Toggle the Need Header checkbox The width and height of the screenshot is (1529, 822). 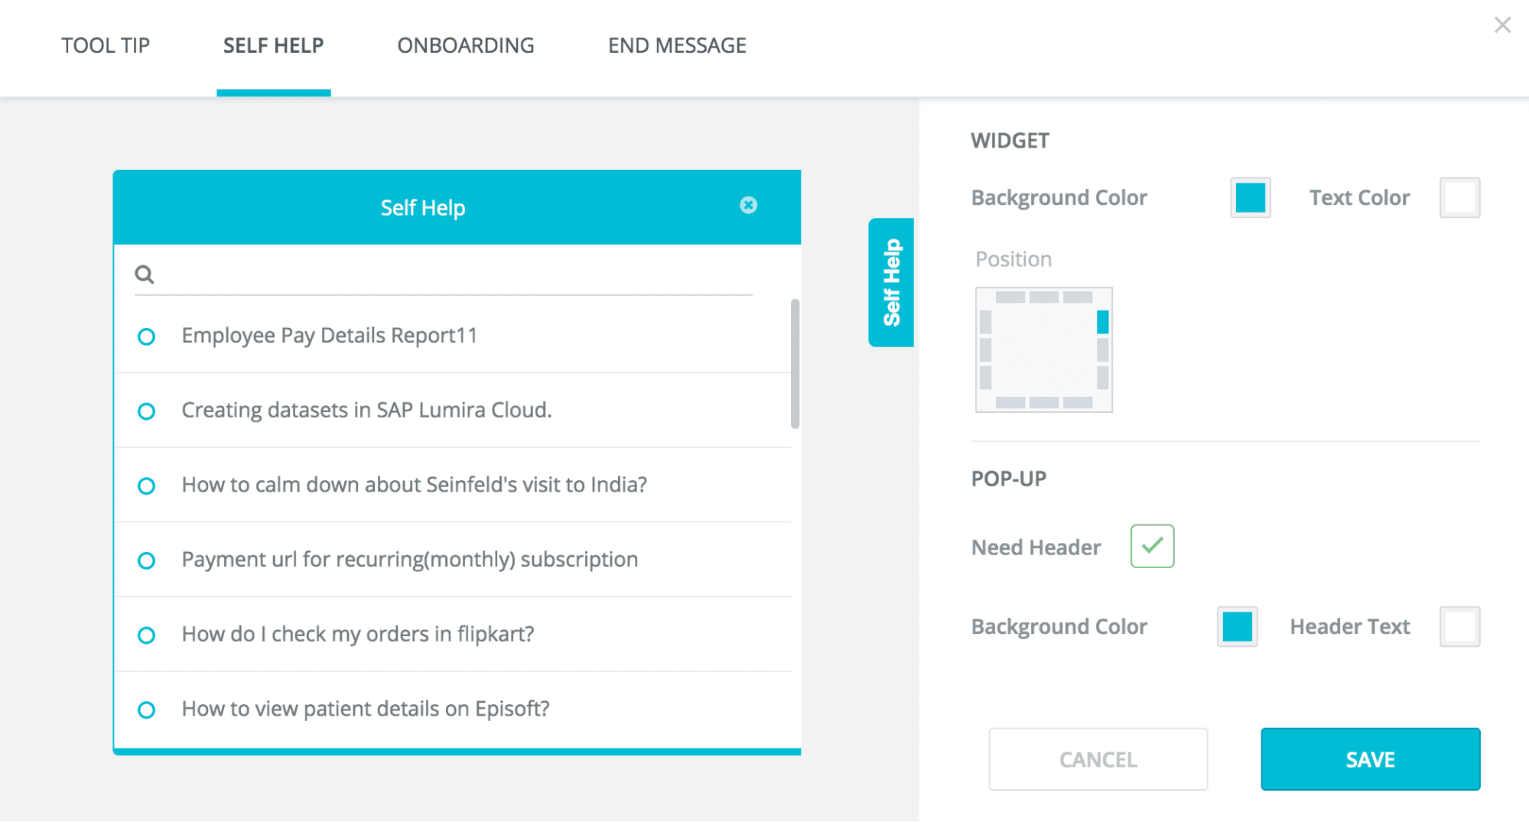[x=1152, y=546]
